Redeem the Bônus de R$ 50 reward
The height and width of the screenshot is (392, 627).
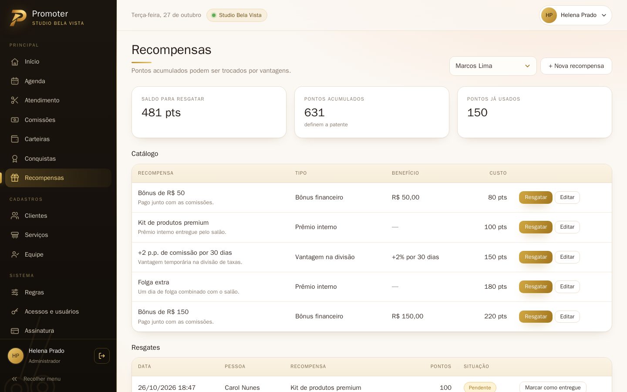click(x=536, y=197)
